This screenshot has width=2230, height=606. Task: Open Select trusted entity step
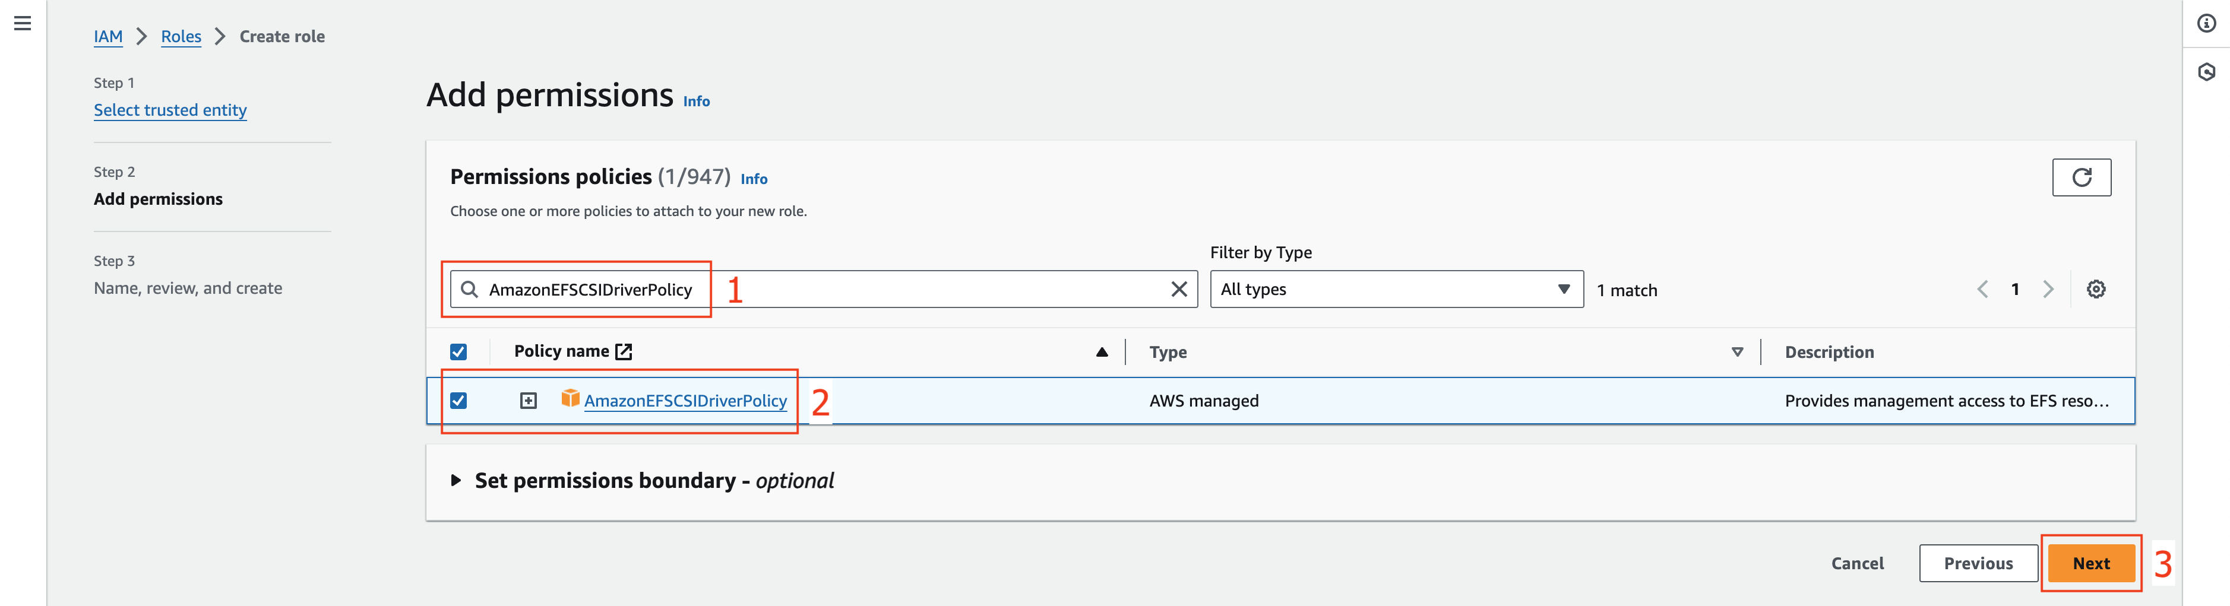pyautogui.click(x=170, y=110)
